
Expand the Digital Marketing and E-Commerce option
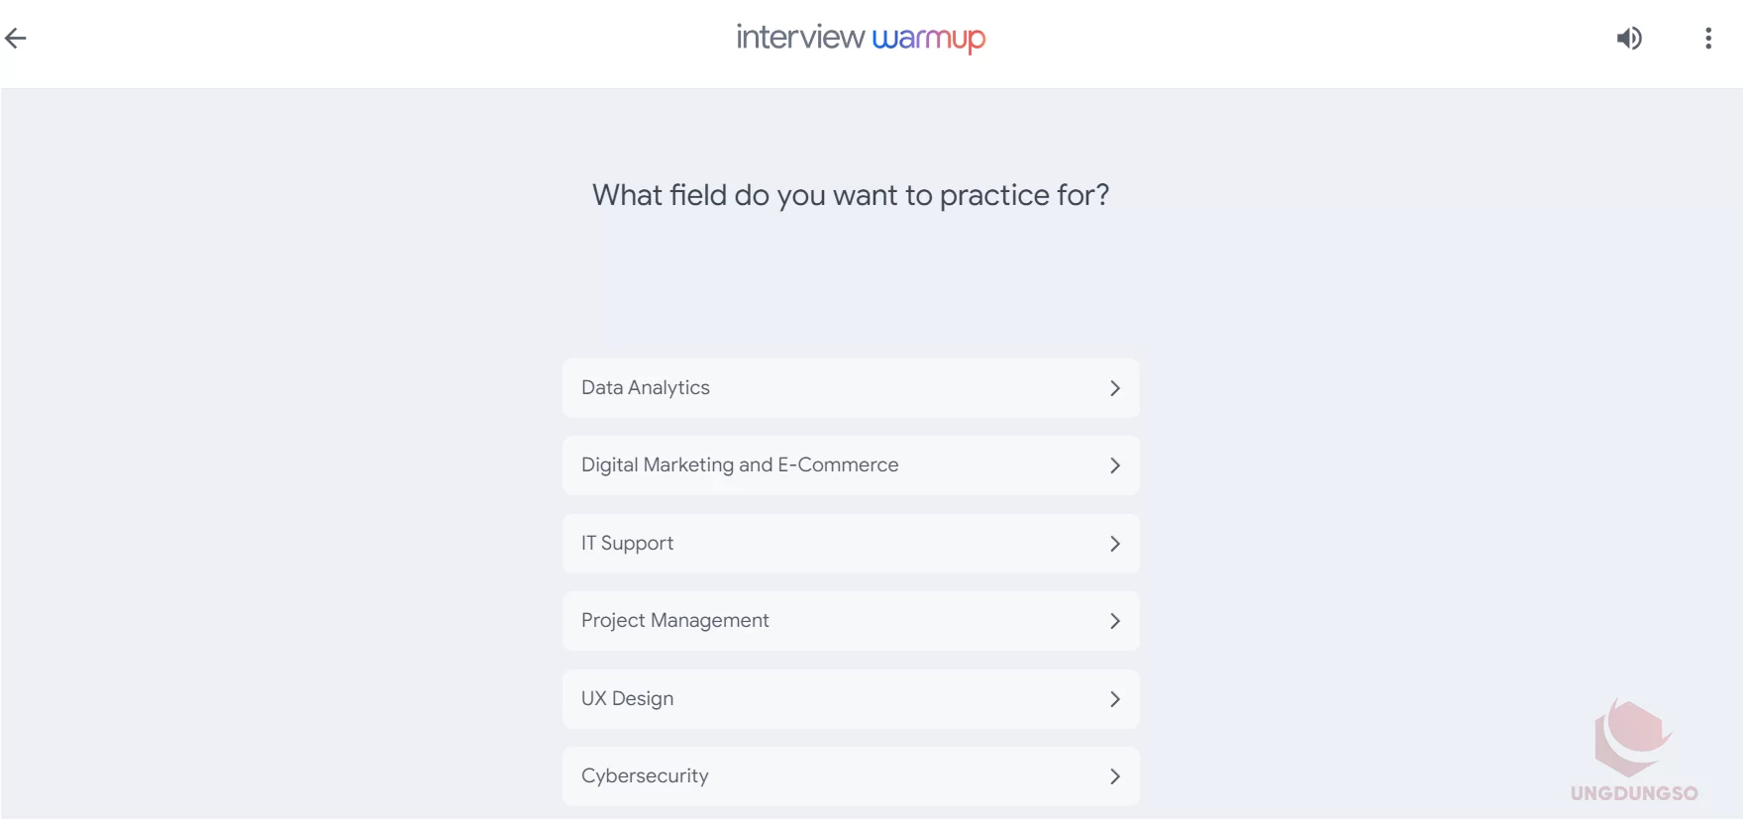pos(850,464)
